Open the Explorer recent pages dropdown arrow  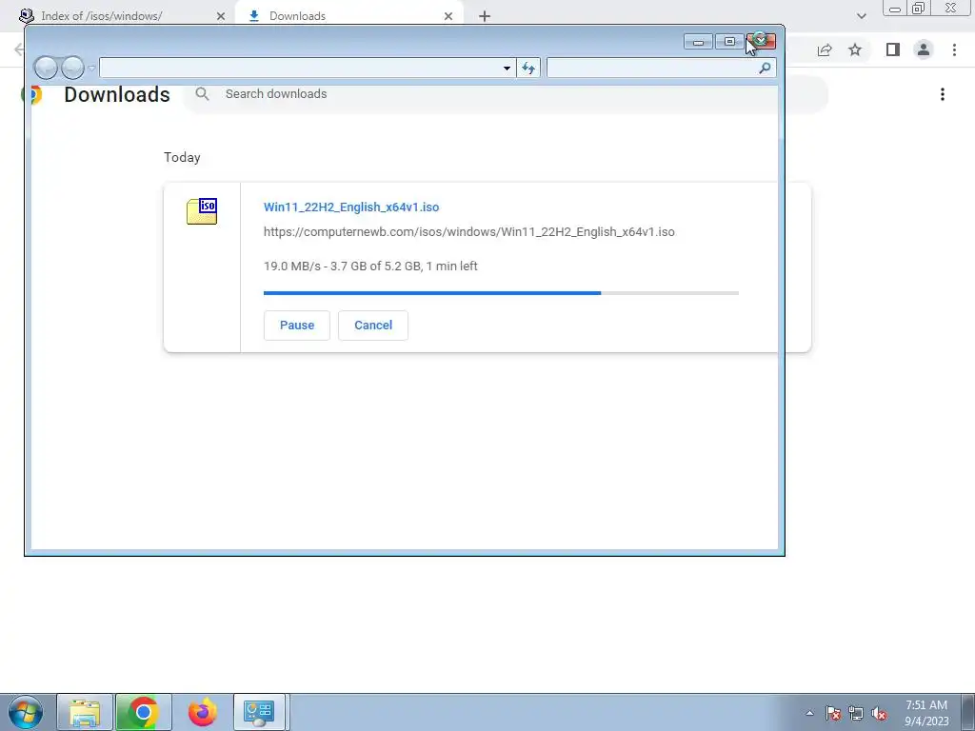click(91, 68)
